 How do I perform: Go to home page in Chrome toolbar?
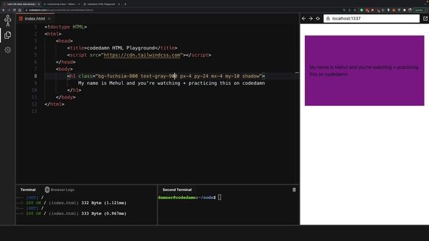tap(19, 10)
